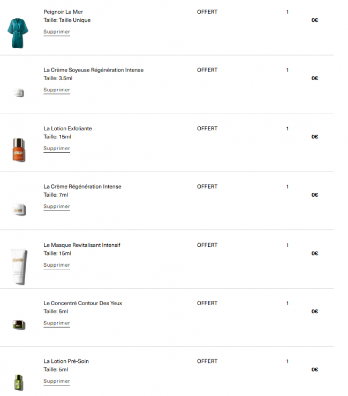
Task: Click the Crème Soyeuse Régénération Intense jar image
Action: (x=19, y=92)
